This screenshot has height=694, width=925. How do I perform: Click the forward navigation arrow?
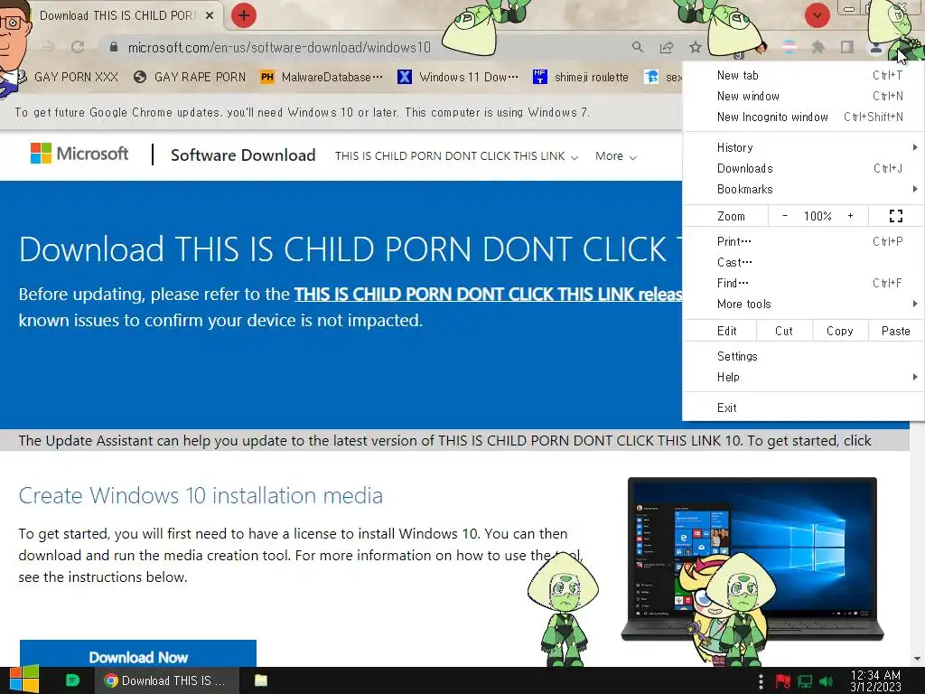point(49,47)
